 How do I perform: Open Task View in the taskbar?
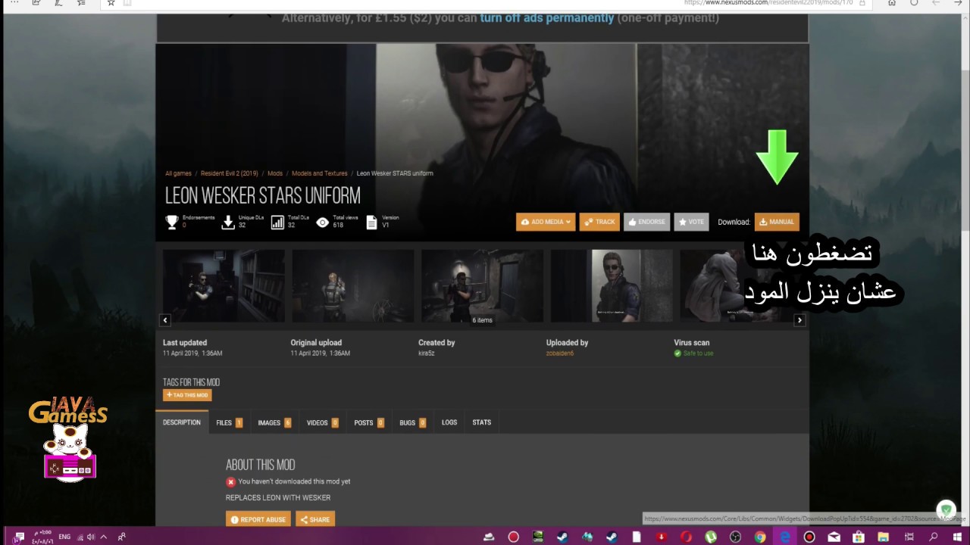tap(909, 537)
